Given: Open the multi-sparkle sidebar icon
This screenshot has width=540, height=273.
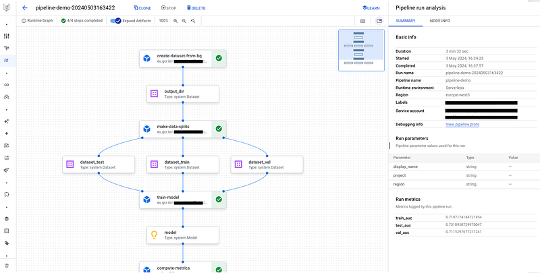Looking at the screenshot, I should [x=7, y=121].
